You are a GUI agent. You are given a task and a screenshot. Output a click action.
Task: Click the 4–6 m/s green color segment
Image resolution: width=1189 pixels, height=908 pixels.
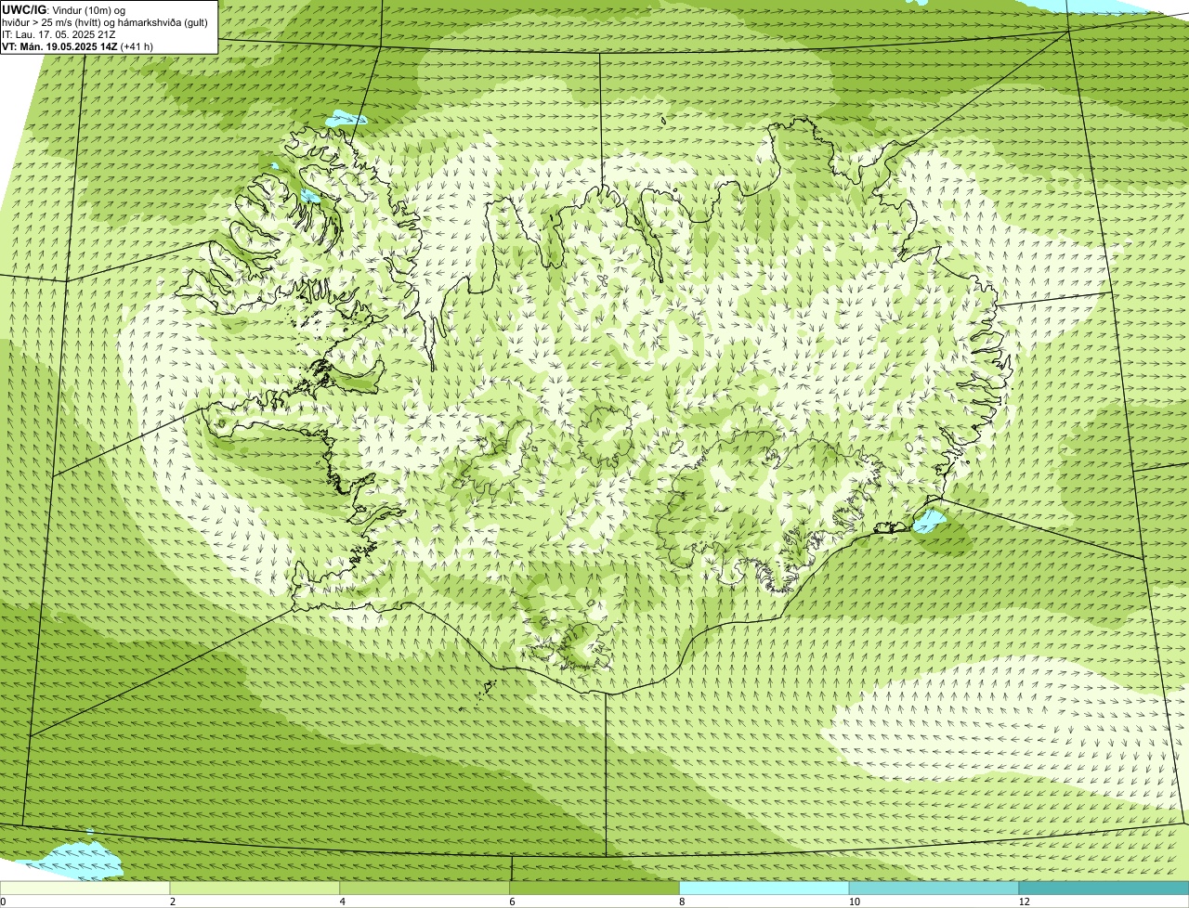click(x=425, y=889)
